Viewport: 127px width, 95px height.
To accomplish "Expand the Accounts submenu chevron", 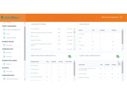I will (20, 71).
